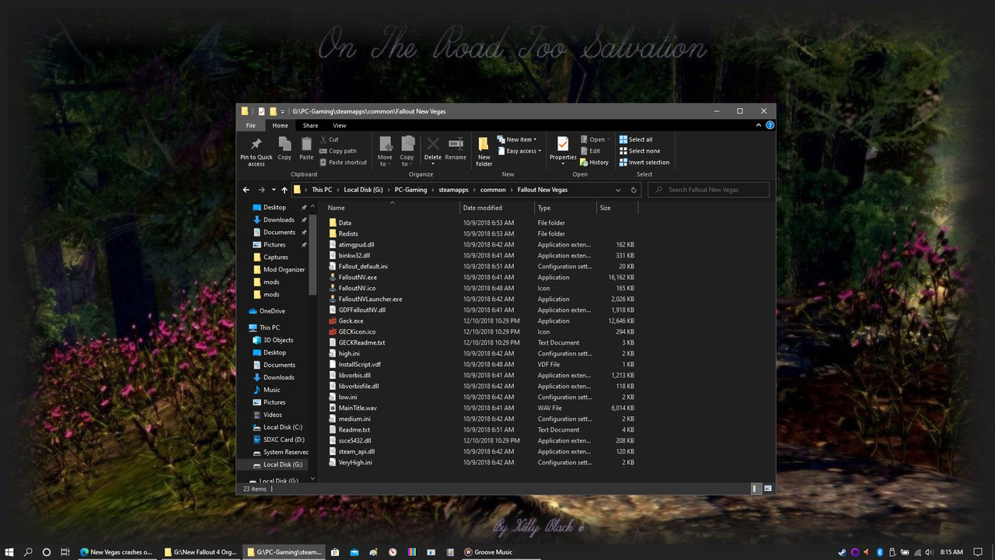This screenshot has width=995, height=560.
Task: Click the Paste ribbon button
Action: click(x=306, y=148)
